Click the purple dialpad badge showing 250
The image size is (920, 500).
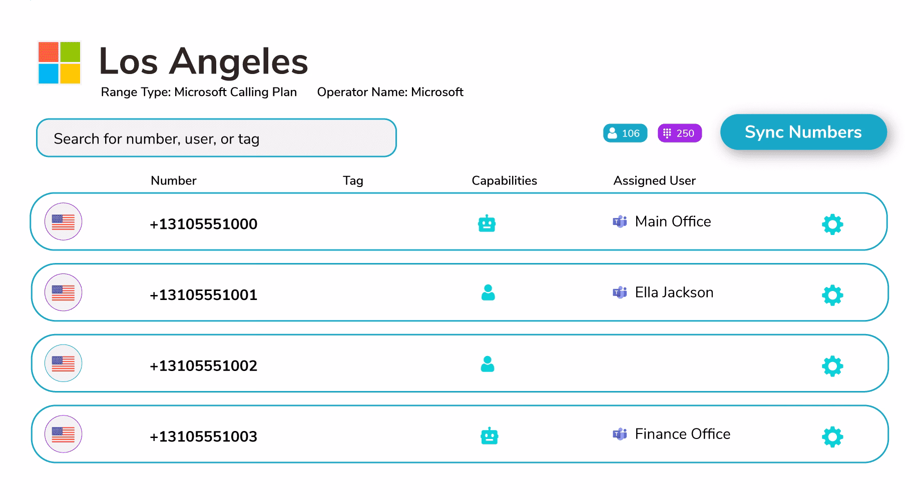(x=679, y=133)
